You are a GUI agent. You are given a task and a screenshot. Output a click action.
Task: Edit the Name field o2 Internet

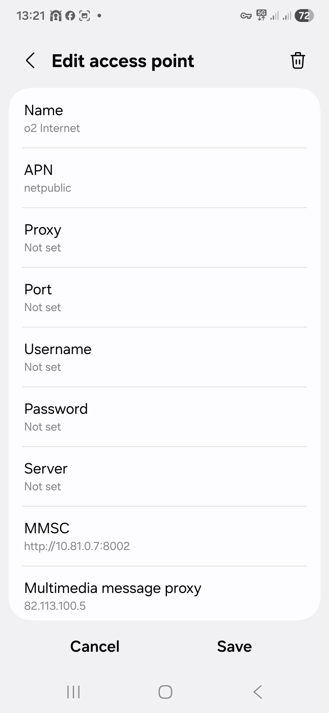tap(164, 119)
